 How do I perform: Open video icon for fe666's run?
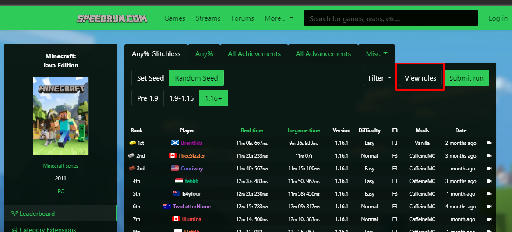[489, 181]
